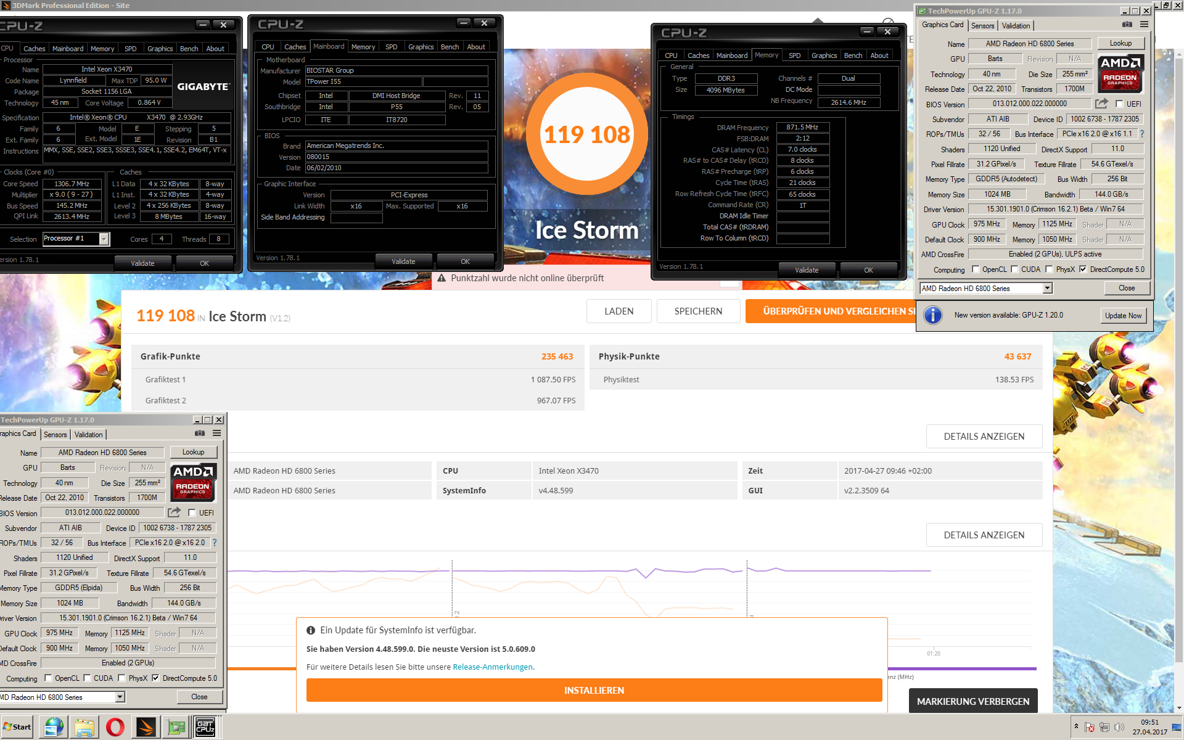Toggle DirectCompute 5.0 checkbox in bottom-left GPU-Z
This screenshot has width=1184, height=740.
155,678
